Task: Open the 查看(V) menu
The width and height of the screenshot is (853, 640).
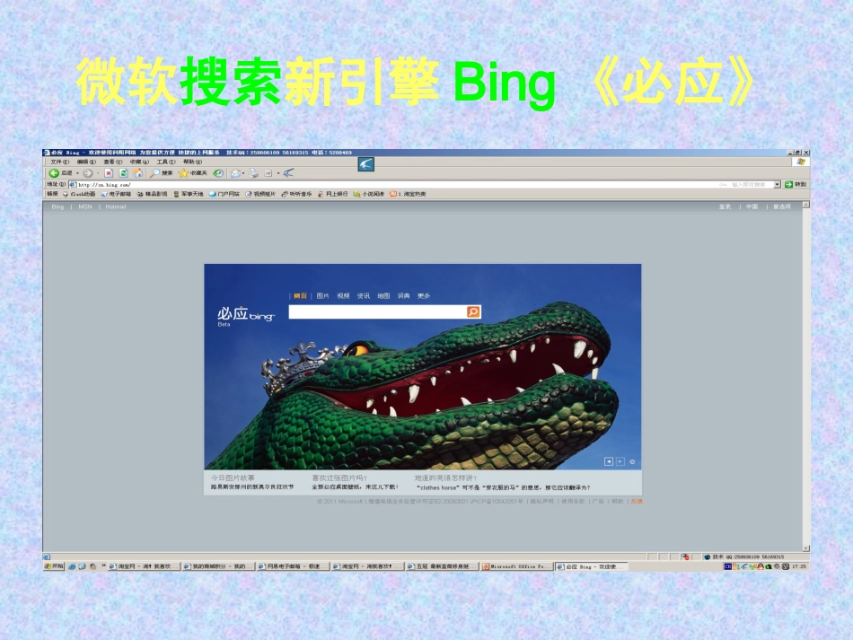Action: coord(112,162)
